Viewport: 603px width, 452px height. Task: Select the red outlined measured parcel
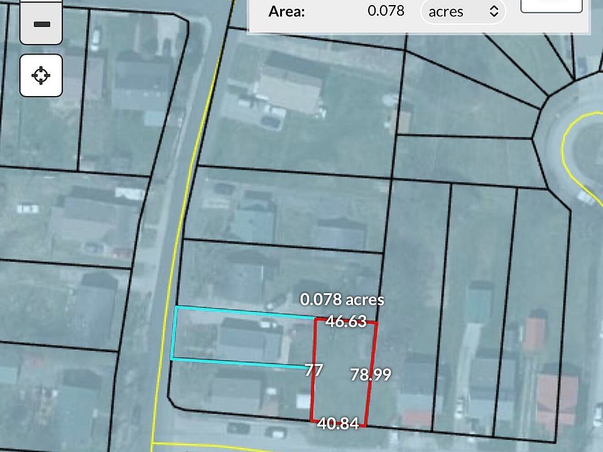coord(344,372)
